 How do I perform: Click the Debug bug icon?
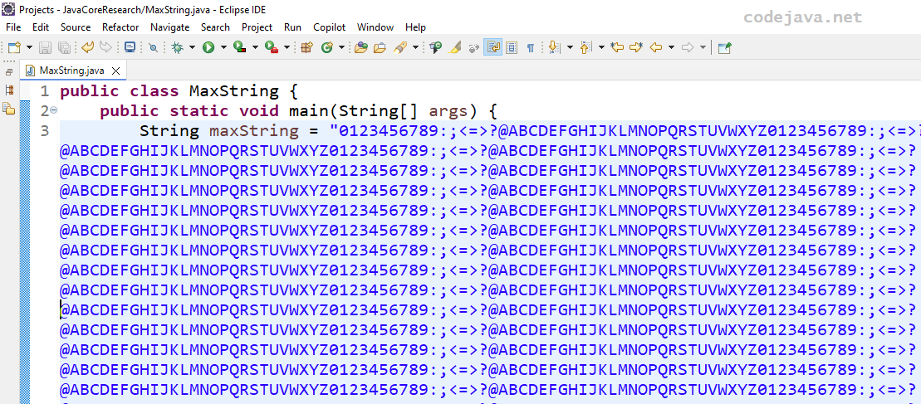click(x=177, y=47)
